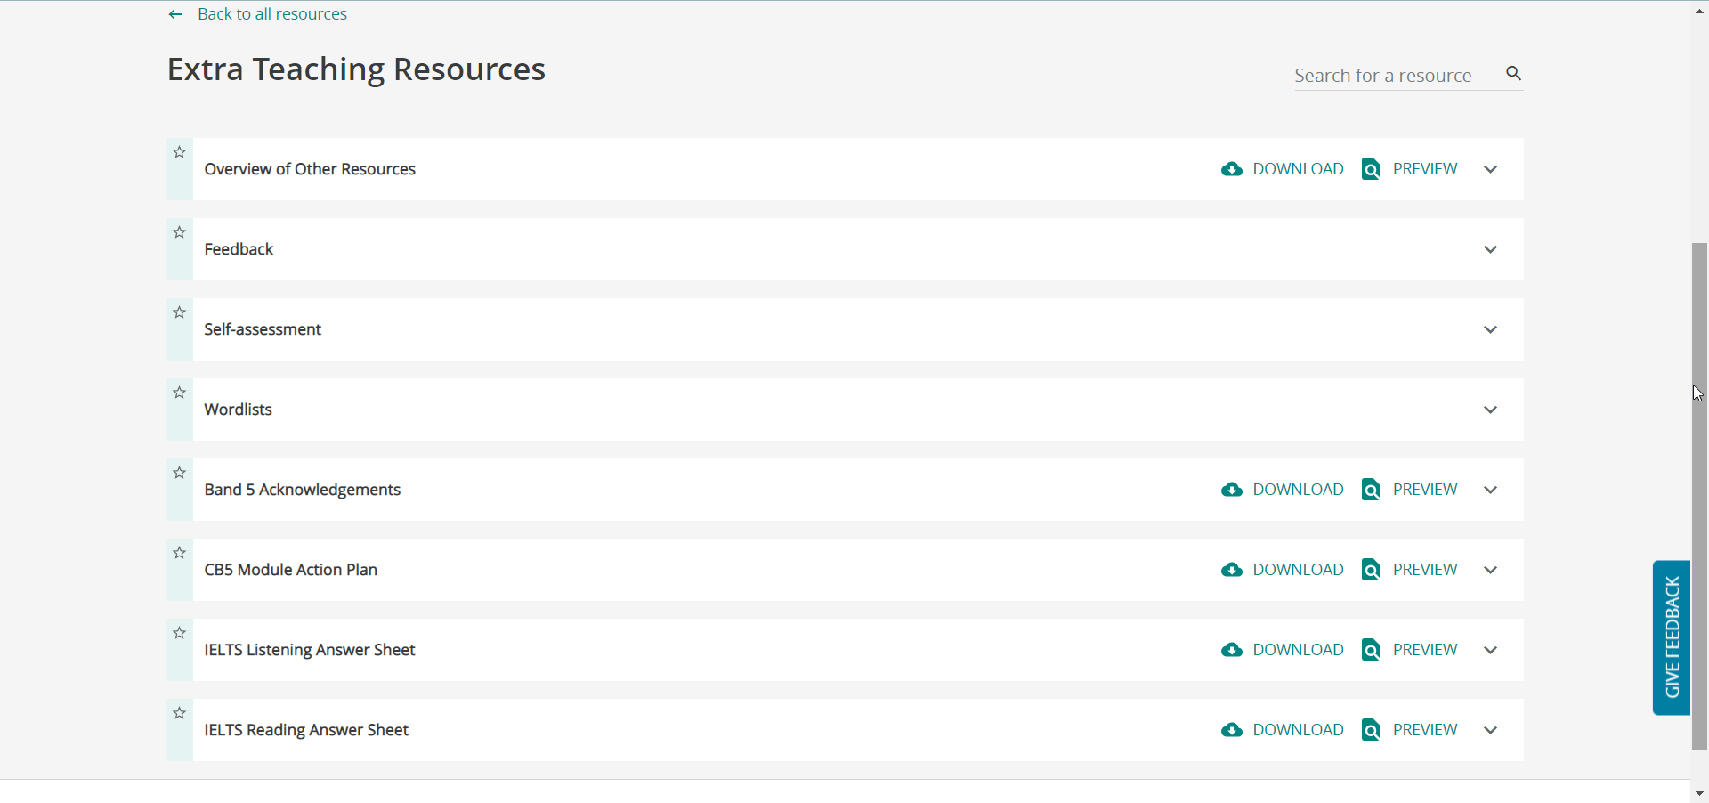The height and width of the screenshot is (803, 1709).
Task: Toggle favorite star for IELTS Reading Answer Sheet
Action: 180,713
